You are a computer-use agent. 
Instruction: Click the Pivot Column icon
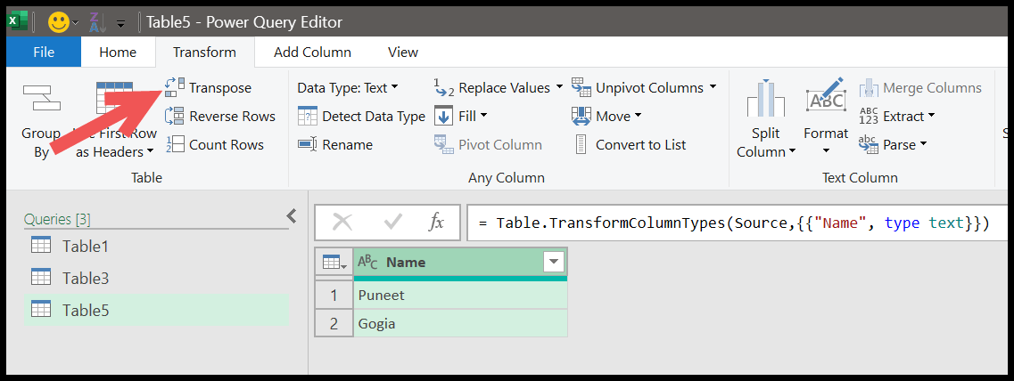[x=443, y=144]
